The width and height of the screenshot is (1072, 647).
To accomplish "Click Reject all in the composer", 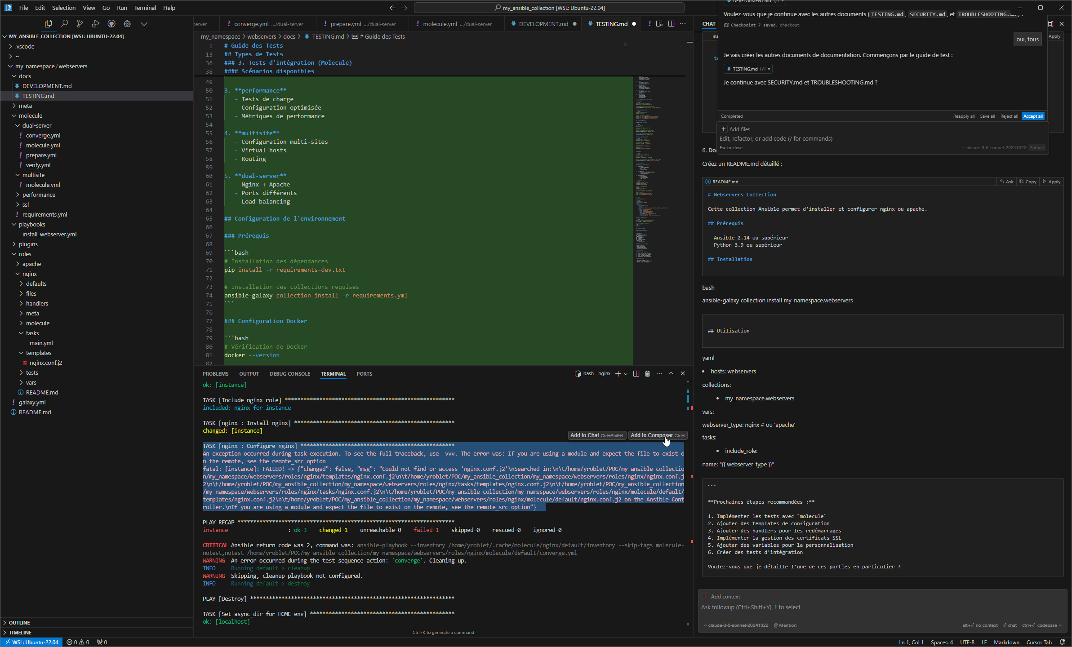I will (1009, 116).
